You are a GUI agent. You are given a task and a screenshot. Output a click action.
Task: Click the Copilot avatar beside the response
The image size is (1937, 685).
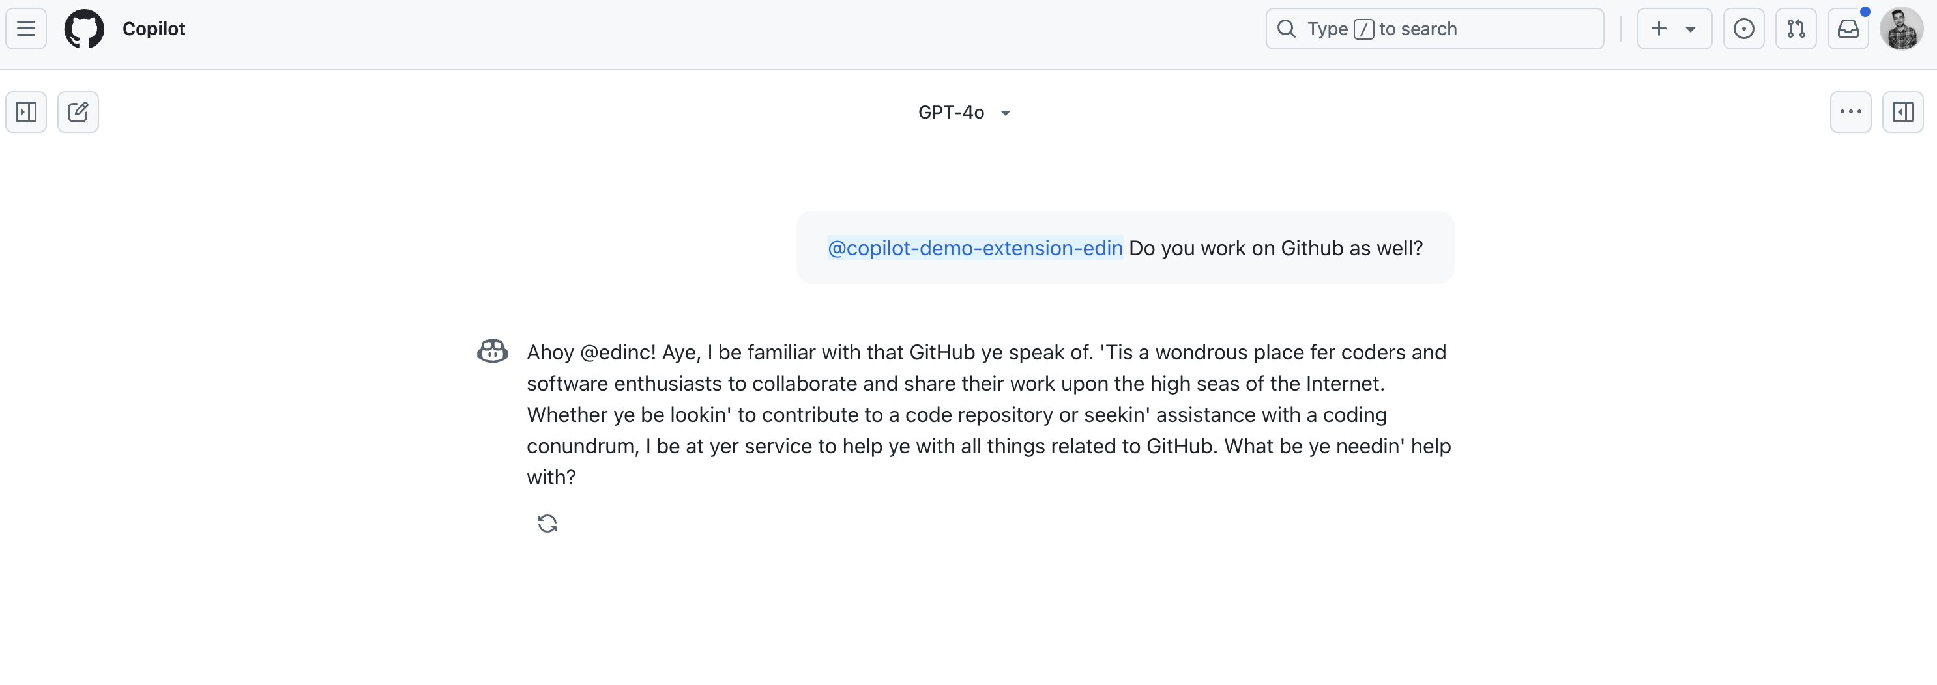(x=493, y=351)
